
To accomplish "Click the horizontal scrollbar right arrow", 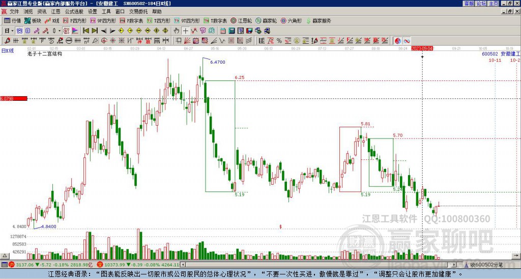I will click(x=454, y=265).
